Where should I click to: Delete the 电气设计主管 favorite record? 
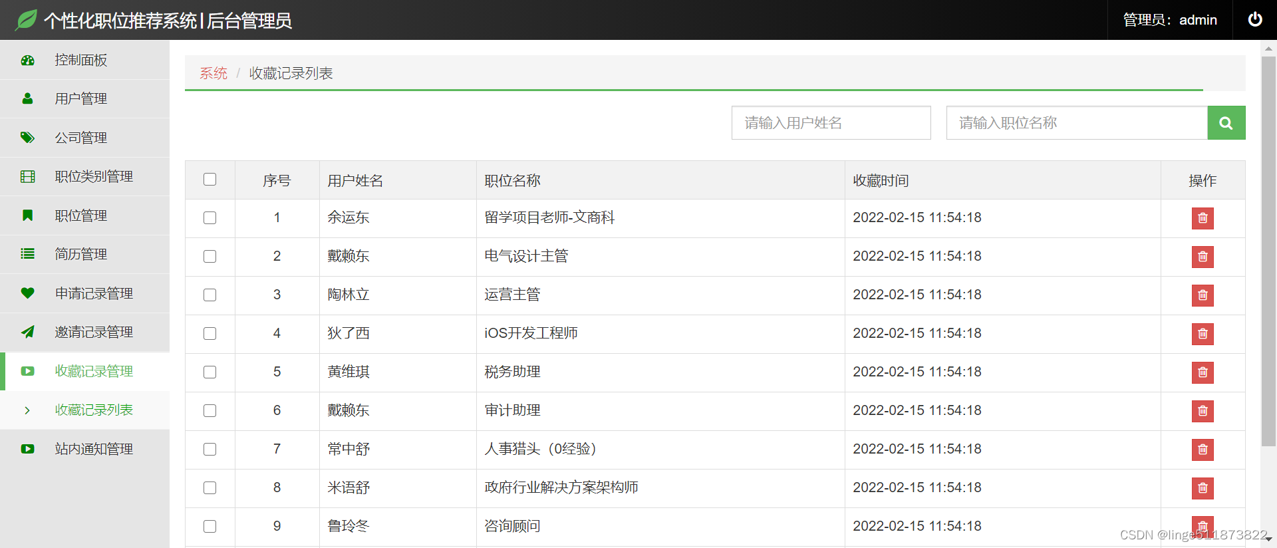click(x=1203, y=257)
